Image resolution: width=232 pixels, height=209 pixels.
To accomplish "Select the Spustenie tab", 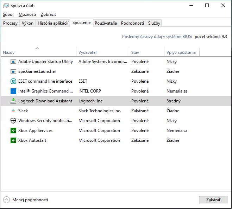I will 82,23.
